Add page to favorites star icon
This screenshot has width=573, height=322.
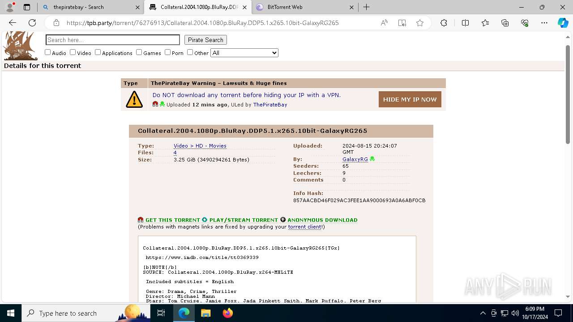tap(420, 23)
